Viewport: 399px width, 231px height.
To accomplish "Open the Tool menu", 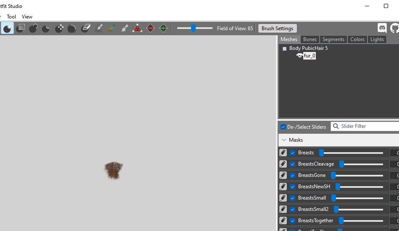I will point(11,16).
